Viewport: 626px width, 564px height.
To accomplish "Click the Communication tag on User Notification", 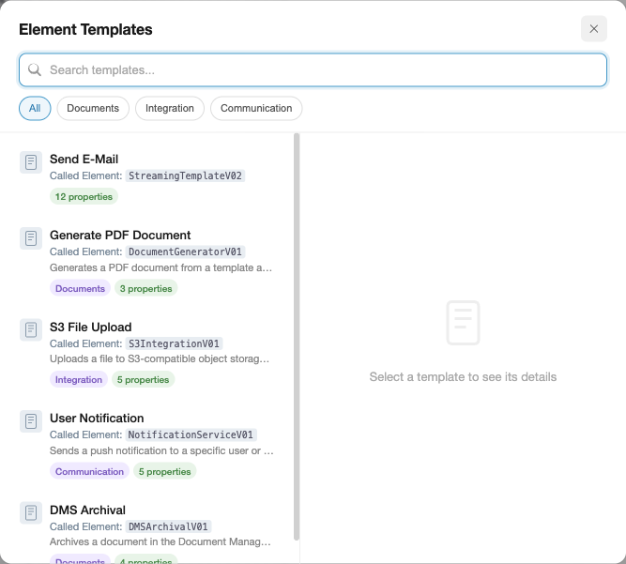I will (x=89, y=471).
